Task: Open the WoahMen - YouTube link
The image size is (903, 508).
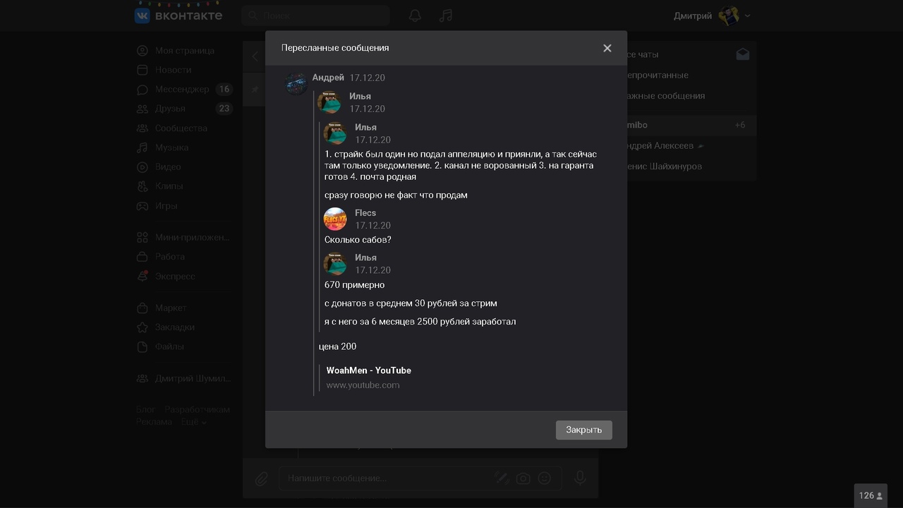Action: point(368,370)
